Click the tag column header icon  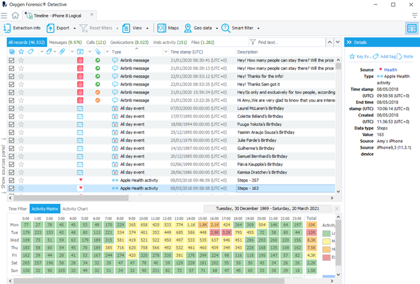tap(31, 51)
